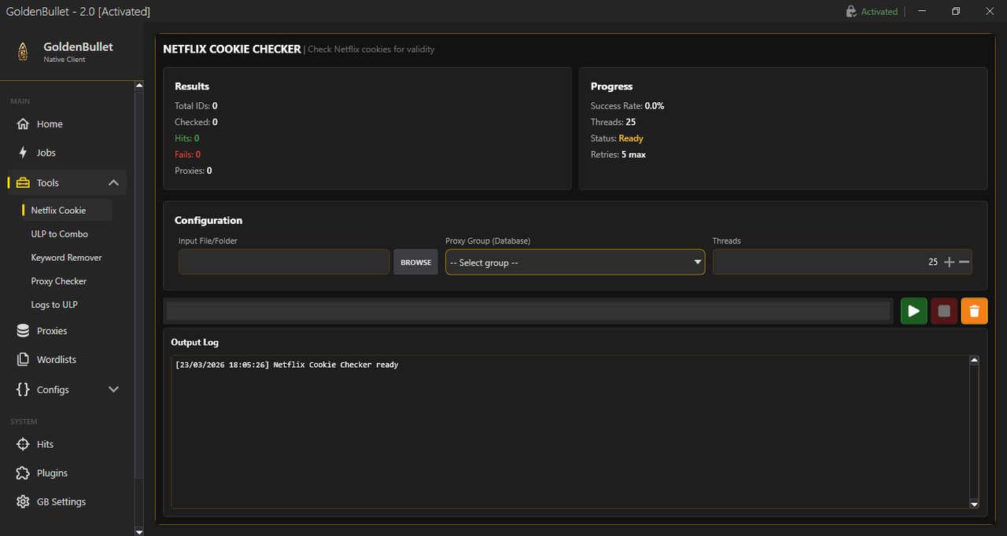Click the Input File/Folder text field

pos(284,262)
